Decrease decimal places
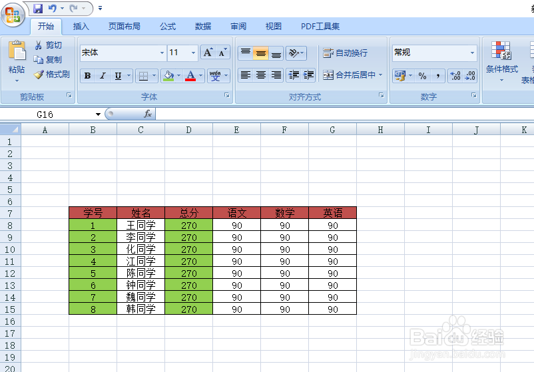 470,76
